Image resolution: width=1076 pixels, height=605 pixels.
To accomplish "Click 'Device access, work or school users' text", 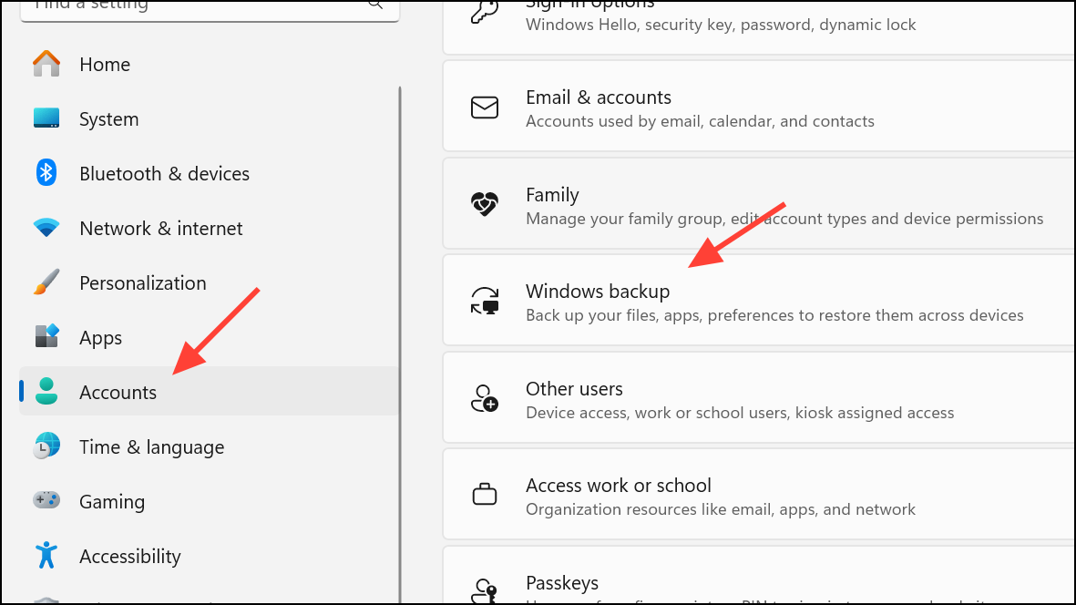I will point(740,413).
